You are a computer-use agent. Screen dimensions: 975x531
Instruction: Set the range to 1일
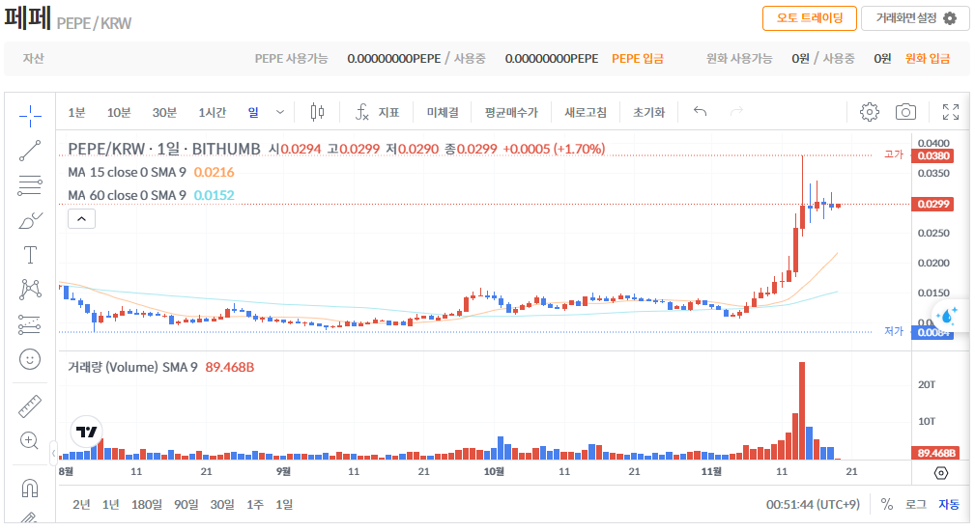click(284, 504)
